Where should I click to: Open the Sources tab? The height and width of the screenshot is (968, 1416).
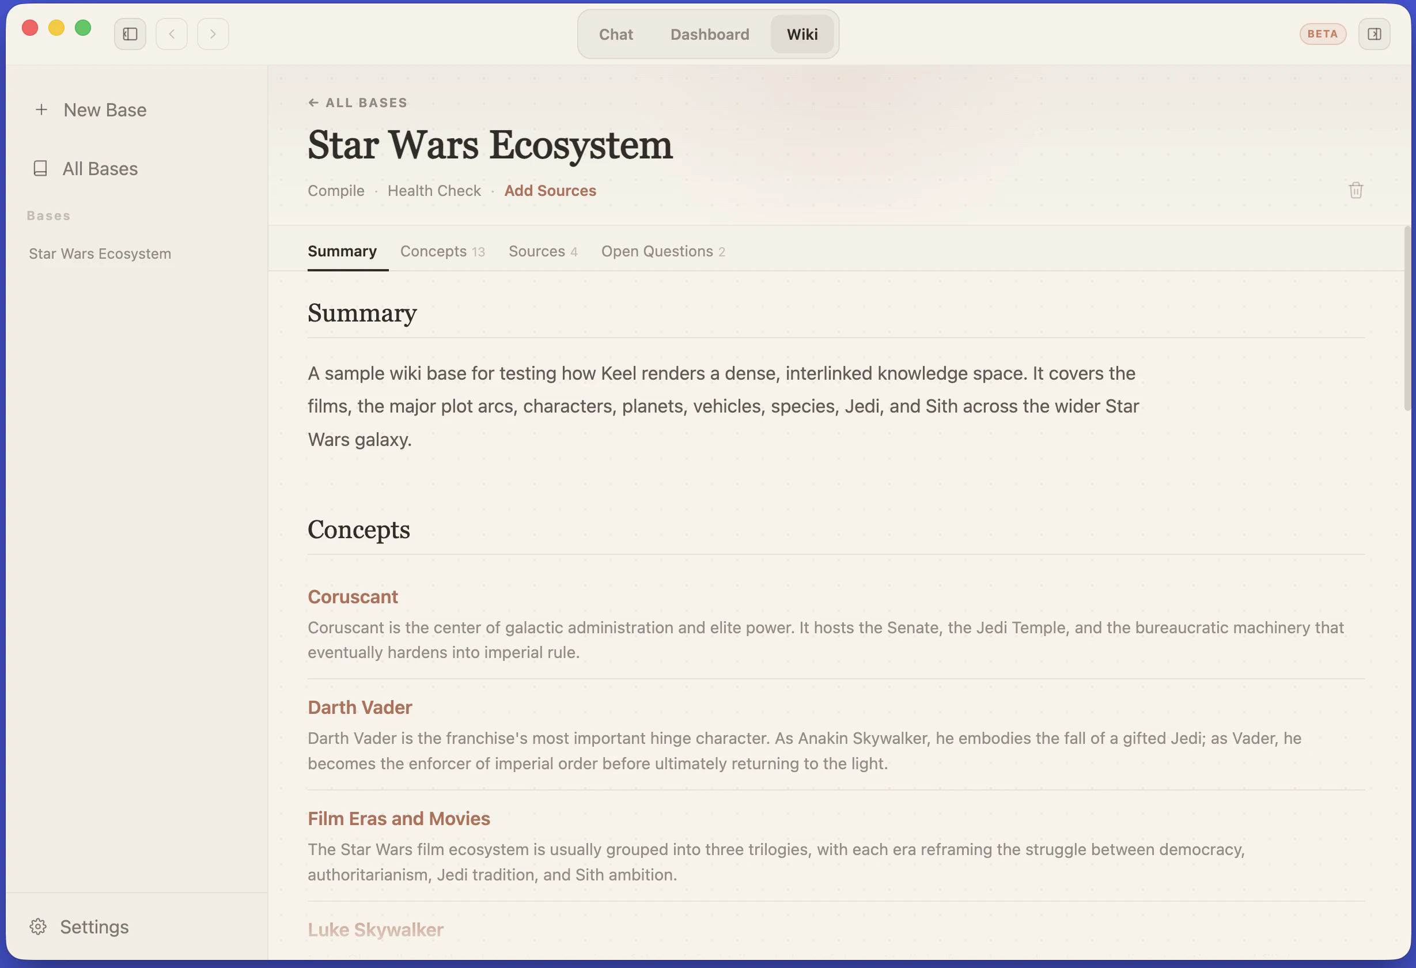[x=543, y=251]
